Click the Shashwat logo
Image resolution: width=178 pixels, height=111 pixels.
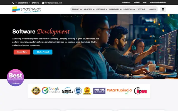click(26, 9)
